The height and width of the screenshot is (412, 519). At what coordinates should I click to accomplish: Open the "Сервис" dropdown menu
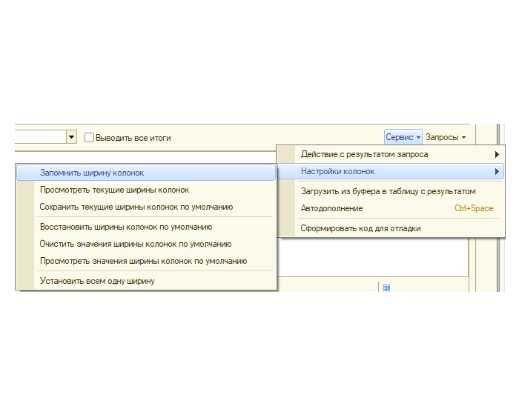pos(403,137)
